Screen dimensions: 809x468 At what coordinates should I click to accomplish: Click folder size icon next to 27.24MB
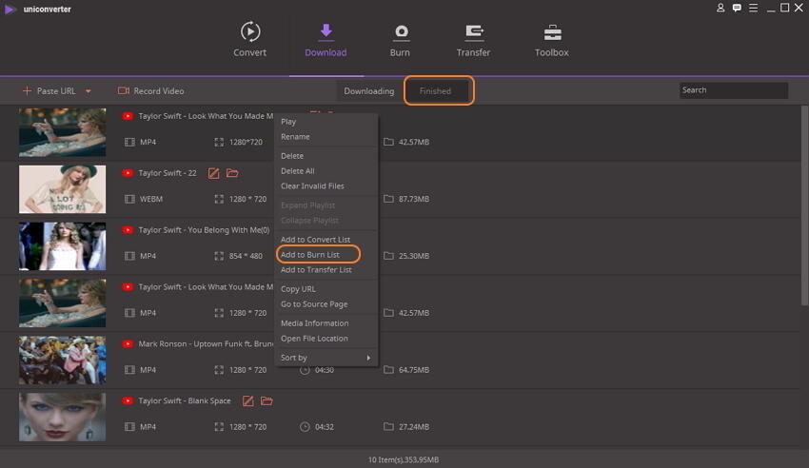tap(388, 427)
